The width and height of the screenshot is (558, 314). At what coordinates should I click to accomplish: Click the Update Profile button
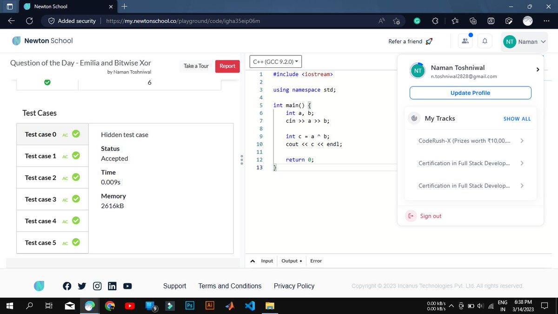coord(470,93)
